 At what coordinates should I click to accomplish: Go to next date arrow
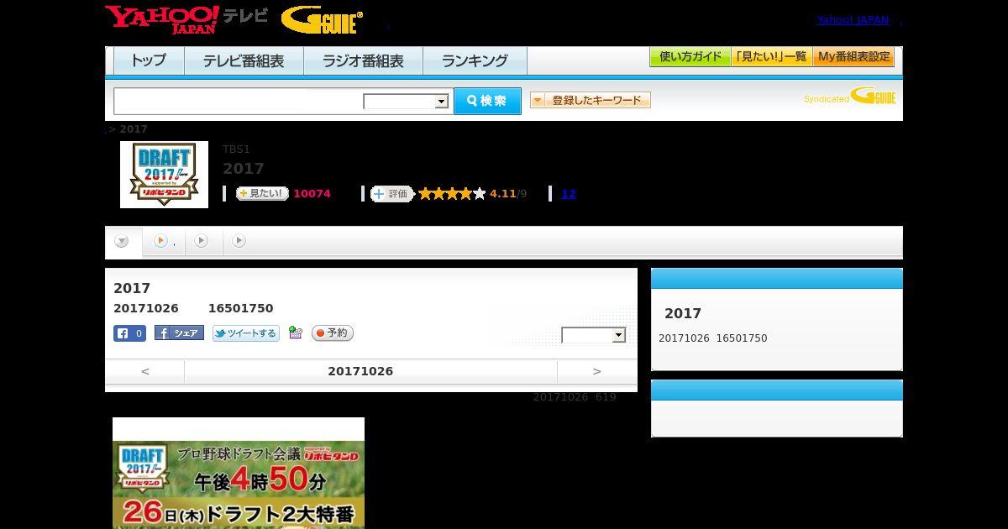[597, 371]
